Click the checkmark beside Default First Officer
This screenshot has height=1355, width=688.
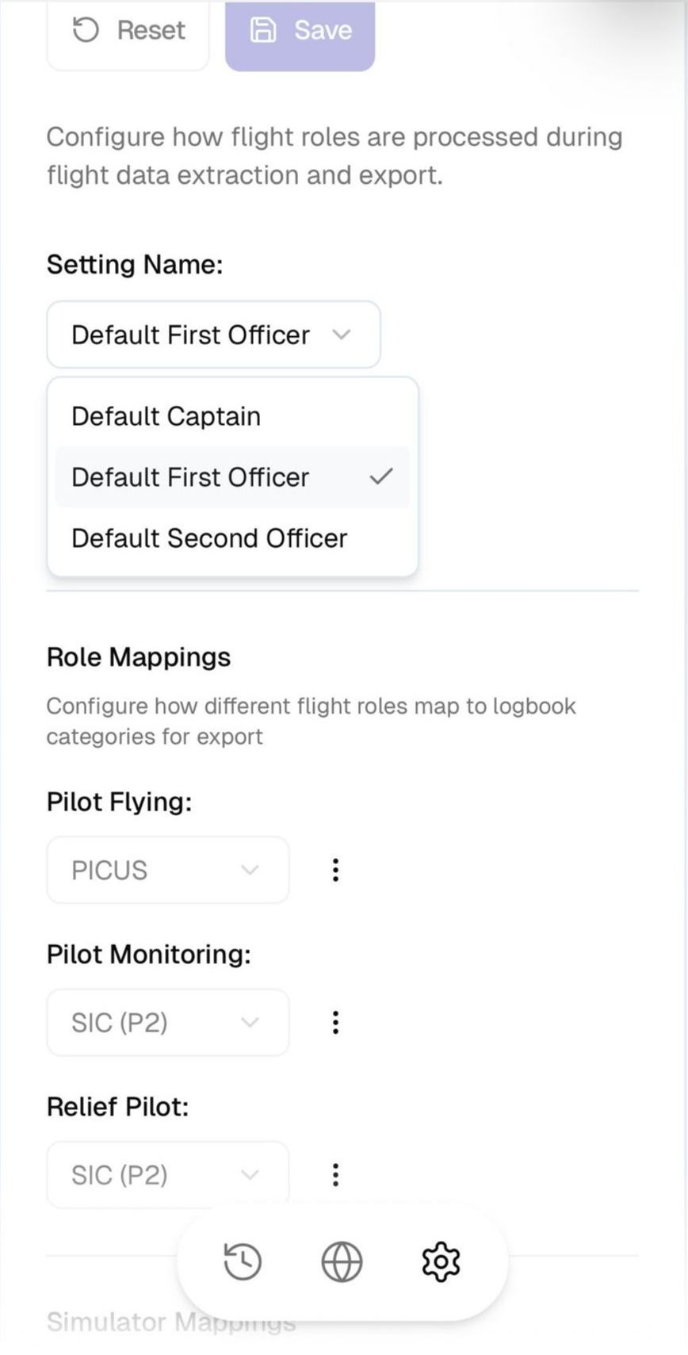381,477
